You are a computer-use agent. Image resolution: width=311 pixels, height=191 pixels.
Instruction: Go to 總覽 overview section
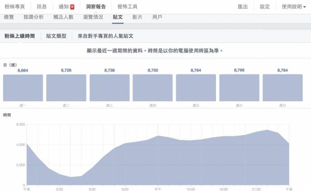9,17
